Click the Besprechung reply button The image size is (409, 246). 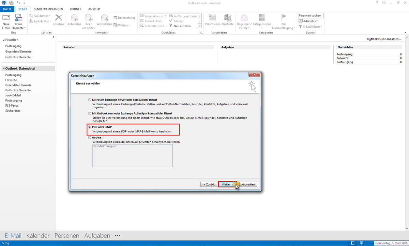[x=124, y=18]
